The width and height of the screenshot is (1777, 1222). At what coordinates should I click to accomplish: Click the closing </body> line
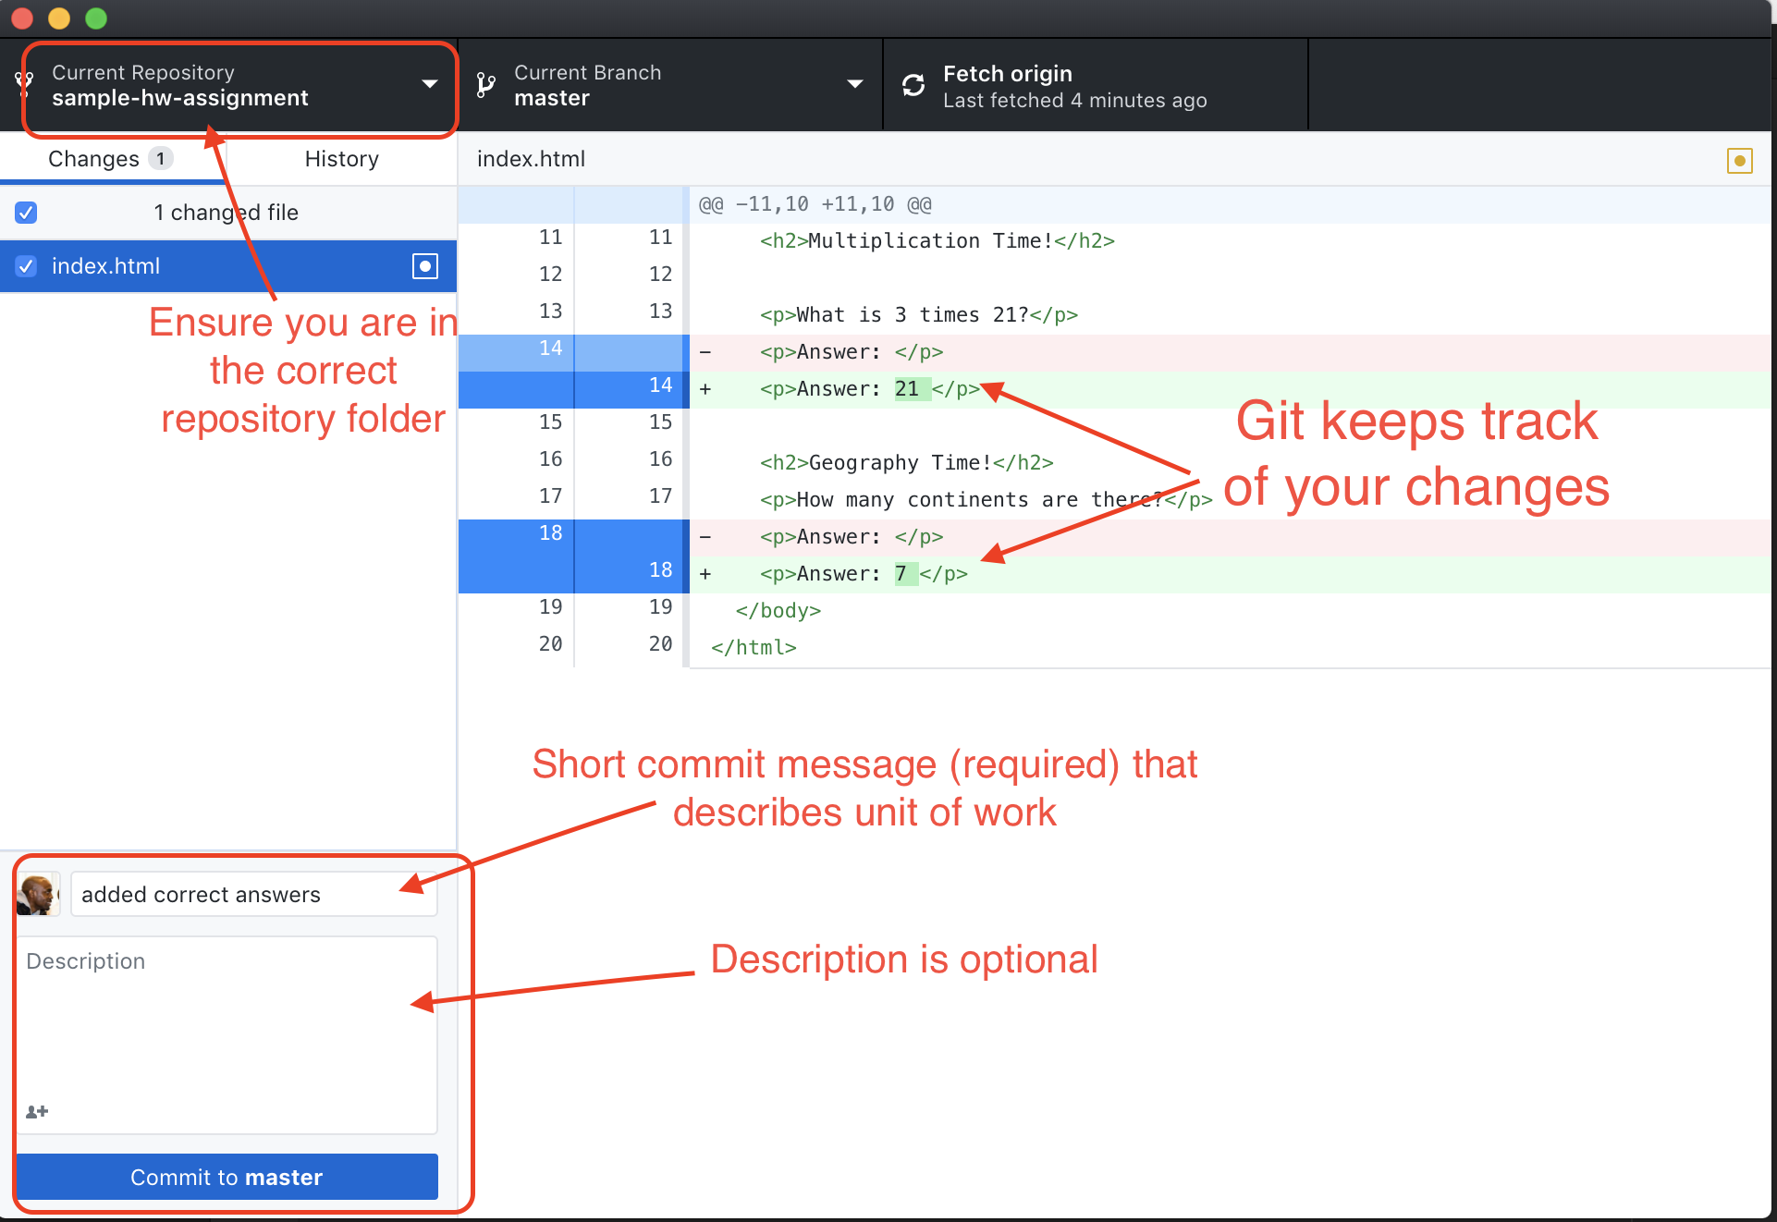(x=778, y=611)
